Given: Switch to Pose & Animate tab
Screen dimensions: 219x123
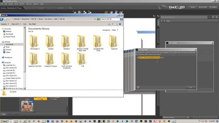Looking at the screenshot, I should [x=32, y=8].
